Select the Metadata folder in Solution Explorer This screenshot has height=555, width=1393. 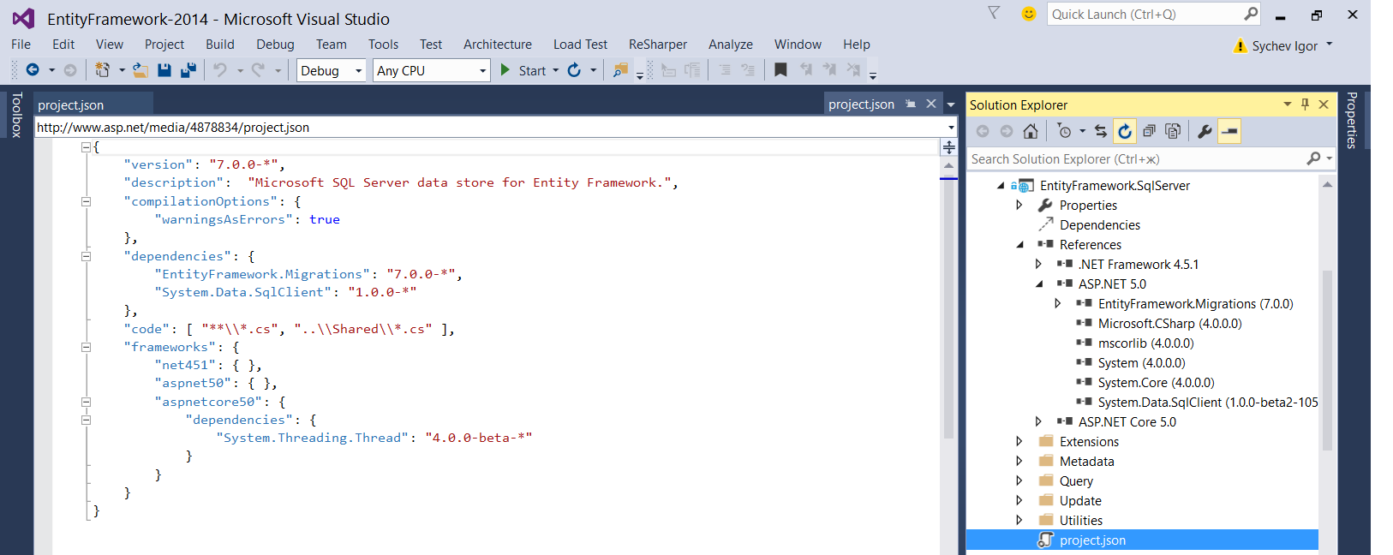pos(1087,461)
